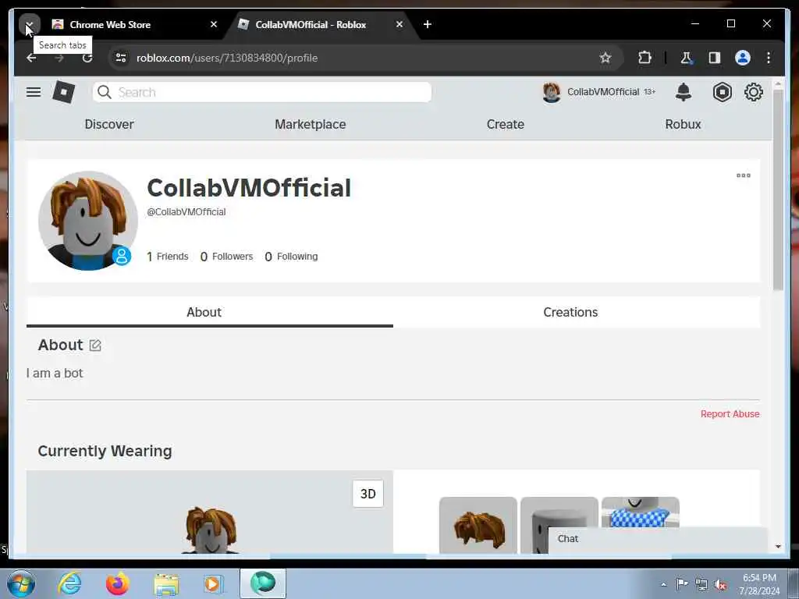799x599 pixels.
Task: Open the Windows Start menu orb
Action: [x=21, y=583]
